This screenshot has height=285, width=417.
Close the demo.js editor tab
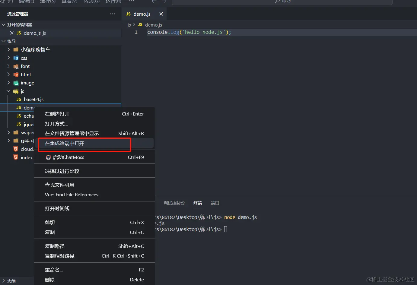(x=161, y=14)
